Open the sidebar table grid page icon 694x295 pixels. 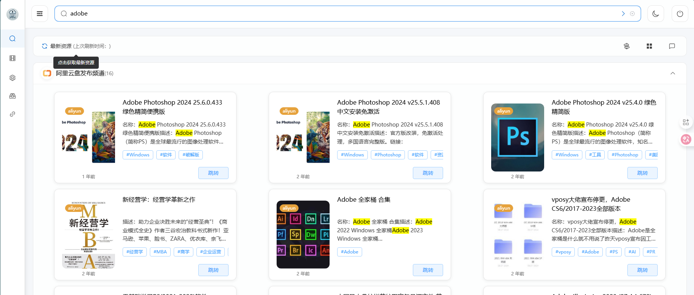[x=12, y=58]
